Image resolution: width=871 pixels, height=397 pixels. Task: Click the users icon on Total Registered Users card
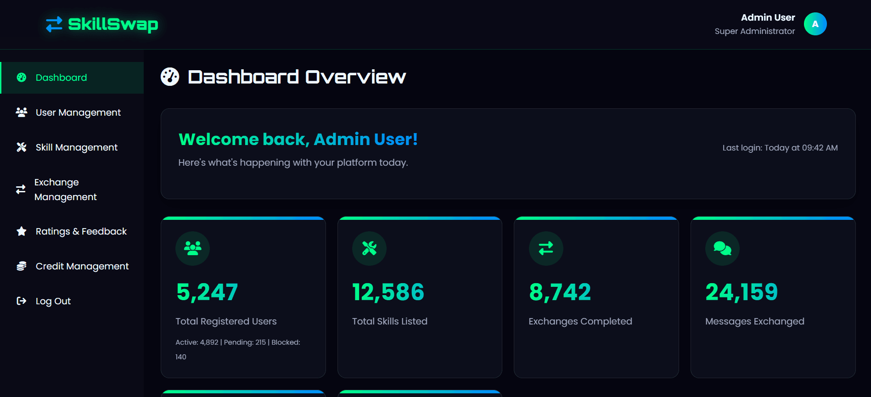point(193,248)
